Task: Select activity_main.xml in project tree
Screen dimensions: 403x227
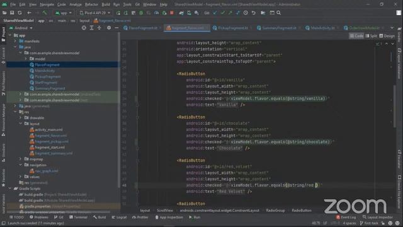Action: [x=48, y=130]
